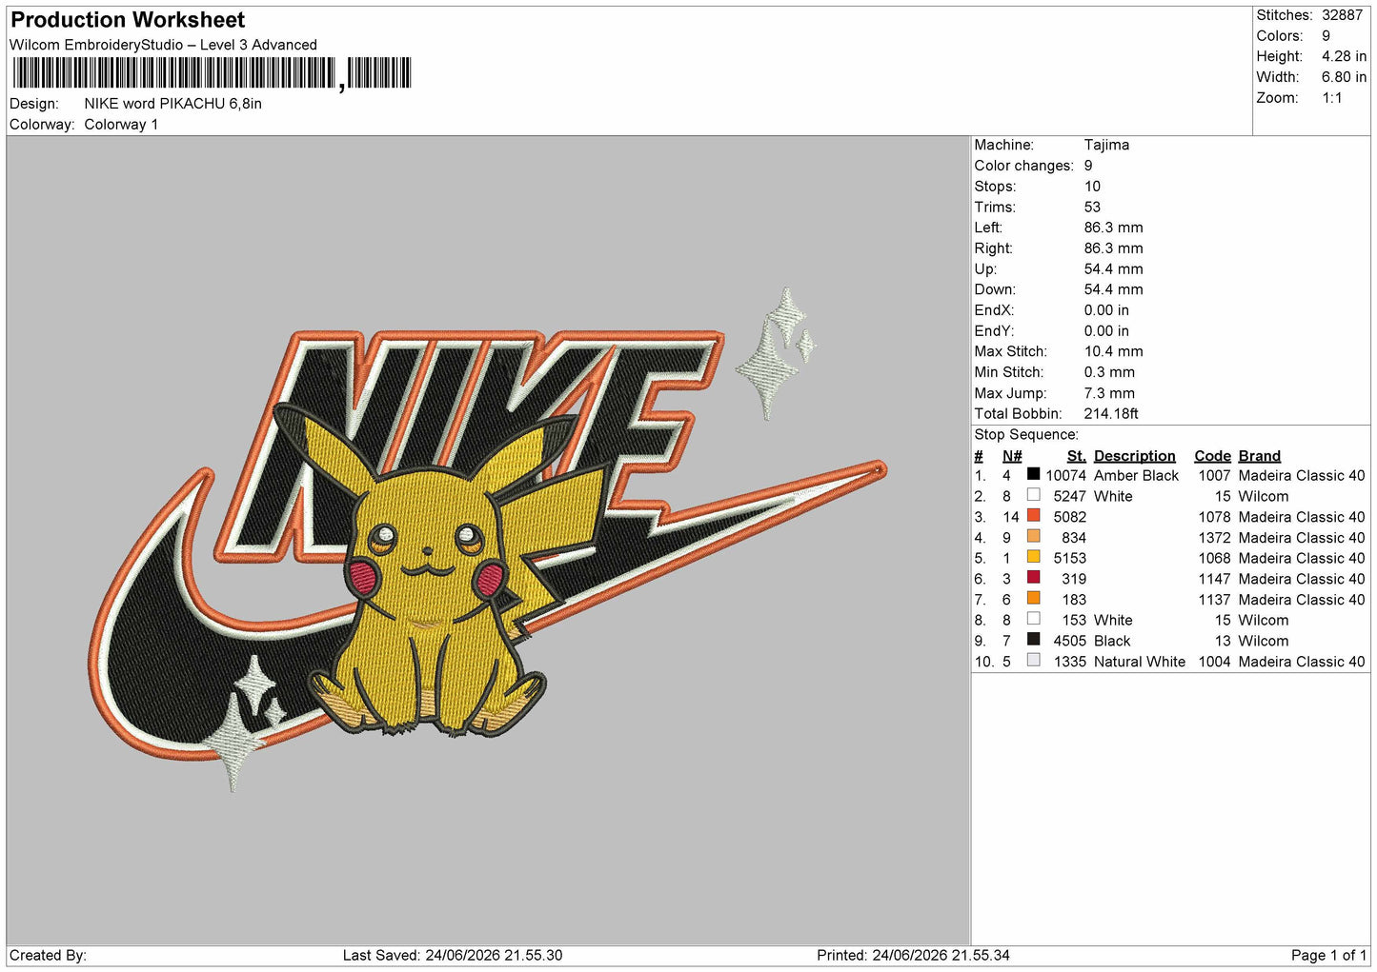
Task: Click stitch count 834 in row 4
Action: click(x=1074, y=538)
